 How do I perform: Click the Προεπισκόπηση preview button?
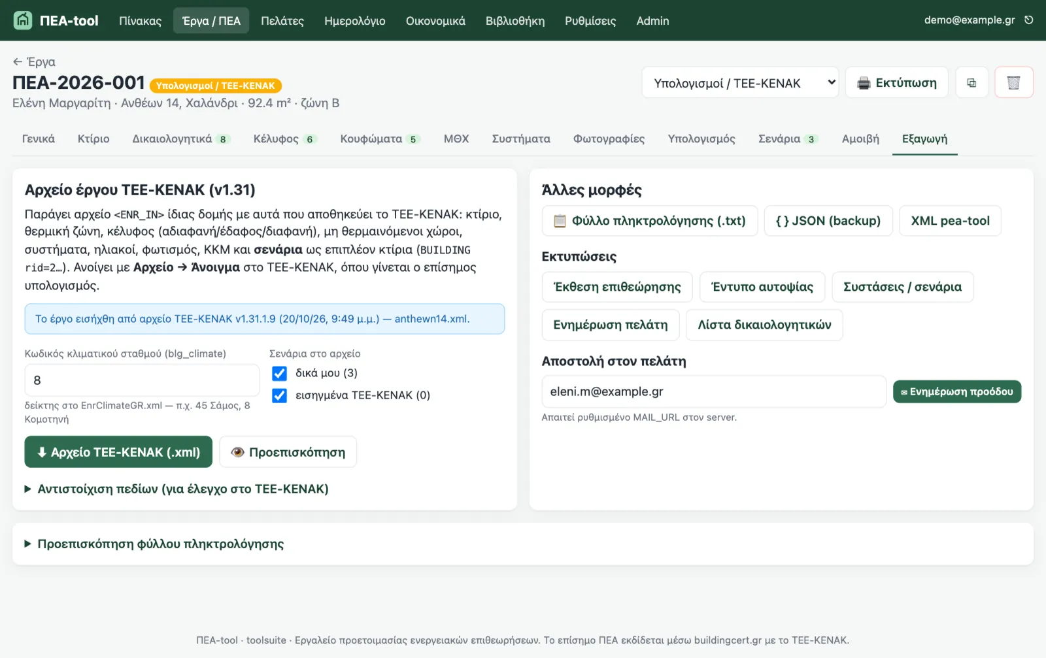click(x=288, y=452)
